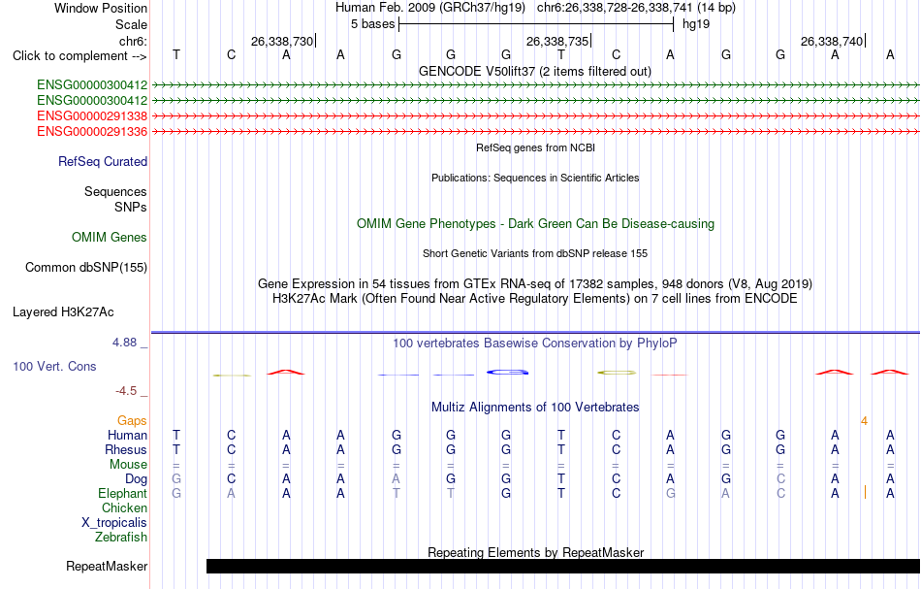Open the RefSeq Curated track label
Viewport: 921px width, 589px height.
click(102, 162)
